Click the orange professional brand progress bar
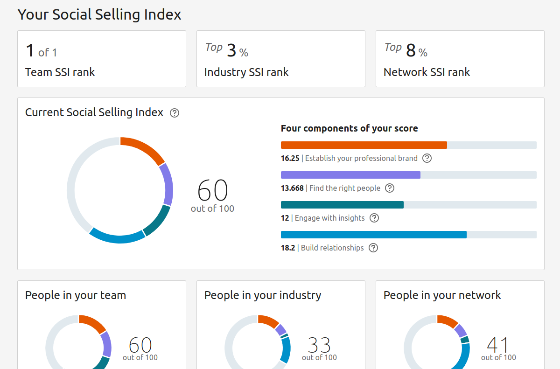 pyautogui.click(x=364, y=145)
